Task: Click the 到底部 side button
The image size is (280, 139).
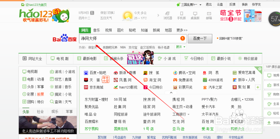Action: point(272,123)
